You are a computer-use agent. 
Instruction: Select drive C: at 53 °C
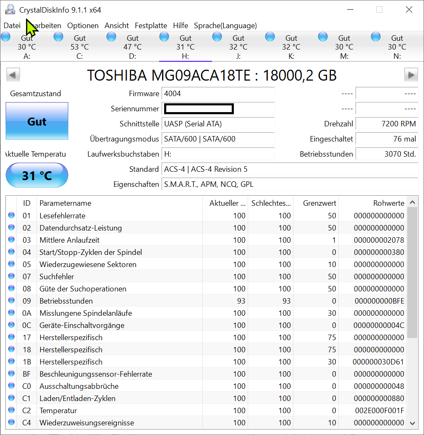(x=80, y=46)
